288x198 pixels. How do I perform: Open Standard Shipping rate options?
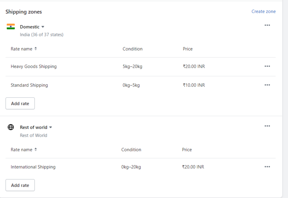coord(267,85)
